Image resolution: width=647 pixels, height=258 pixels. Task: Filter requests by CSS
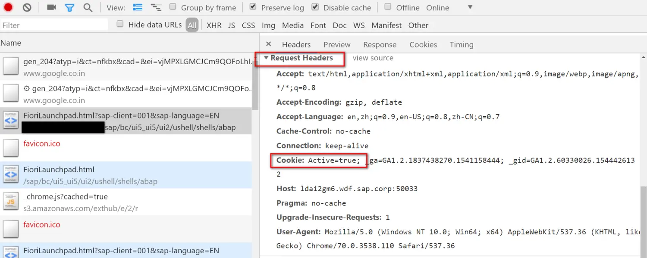[x=248, y=25]
